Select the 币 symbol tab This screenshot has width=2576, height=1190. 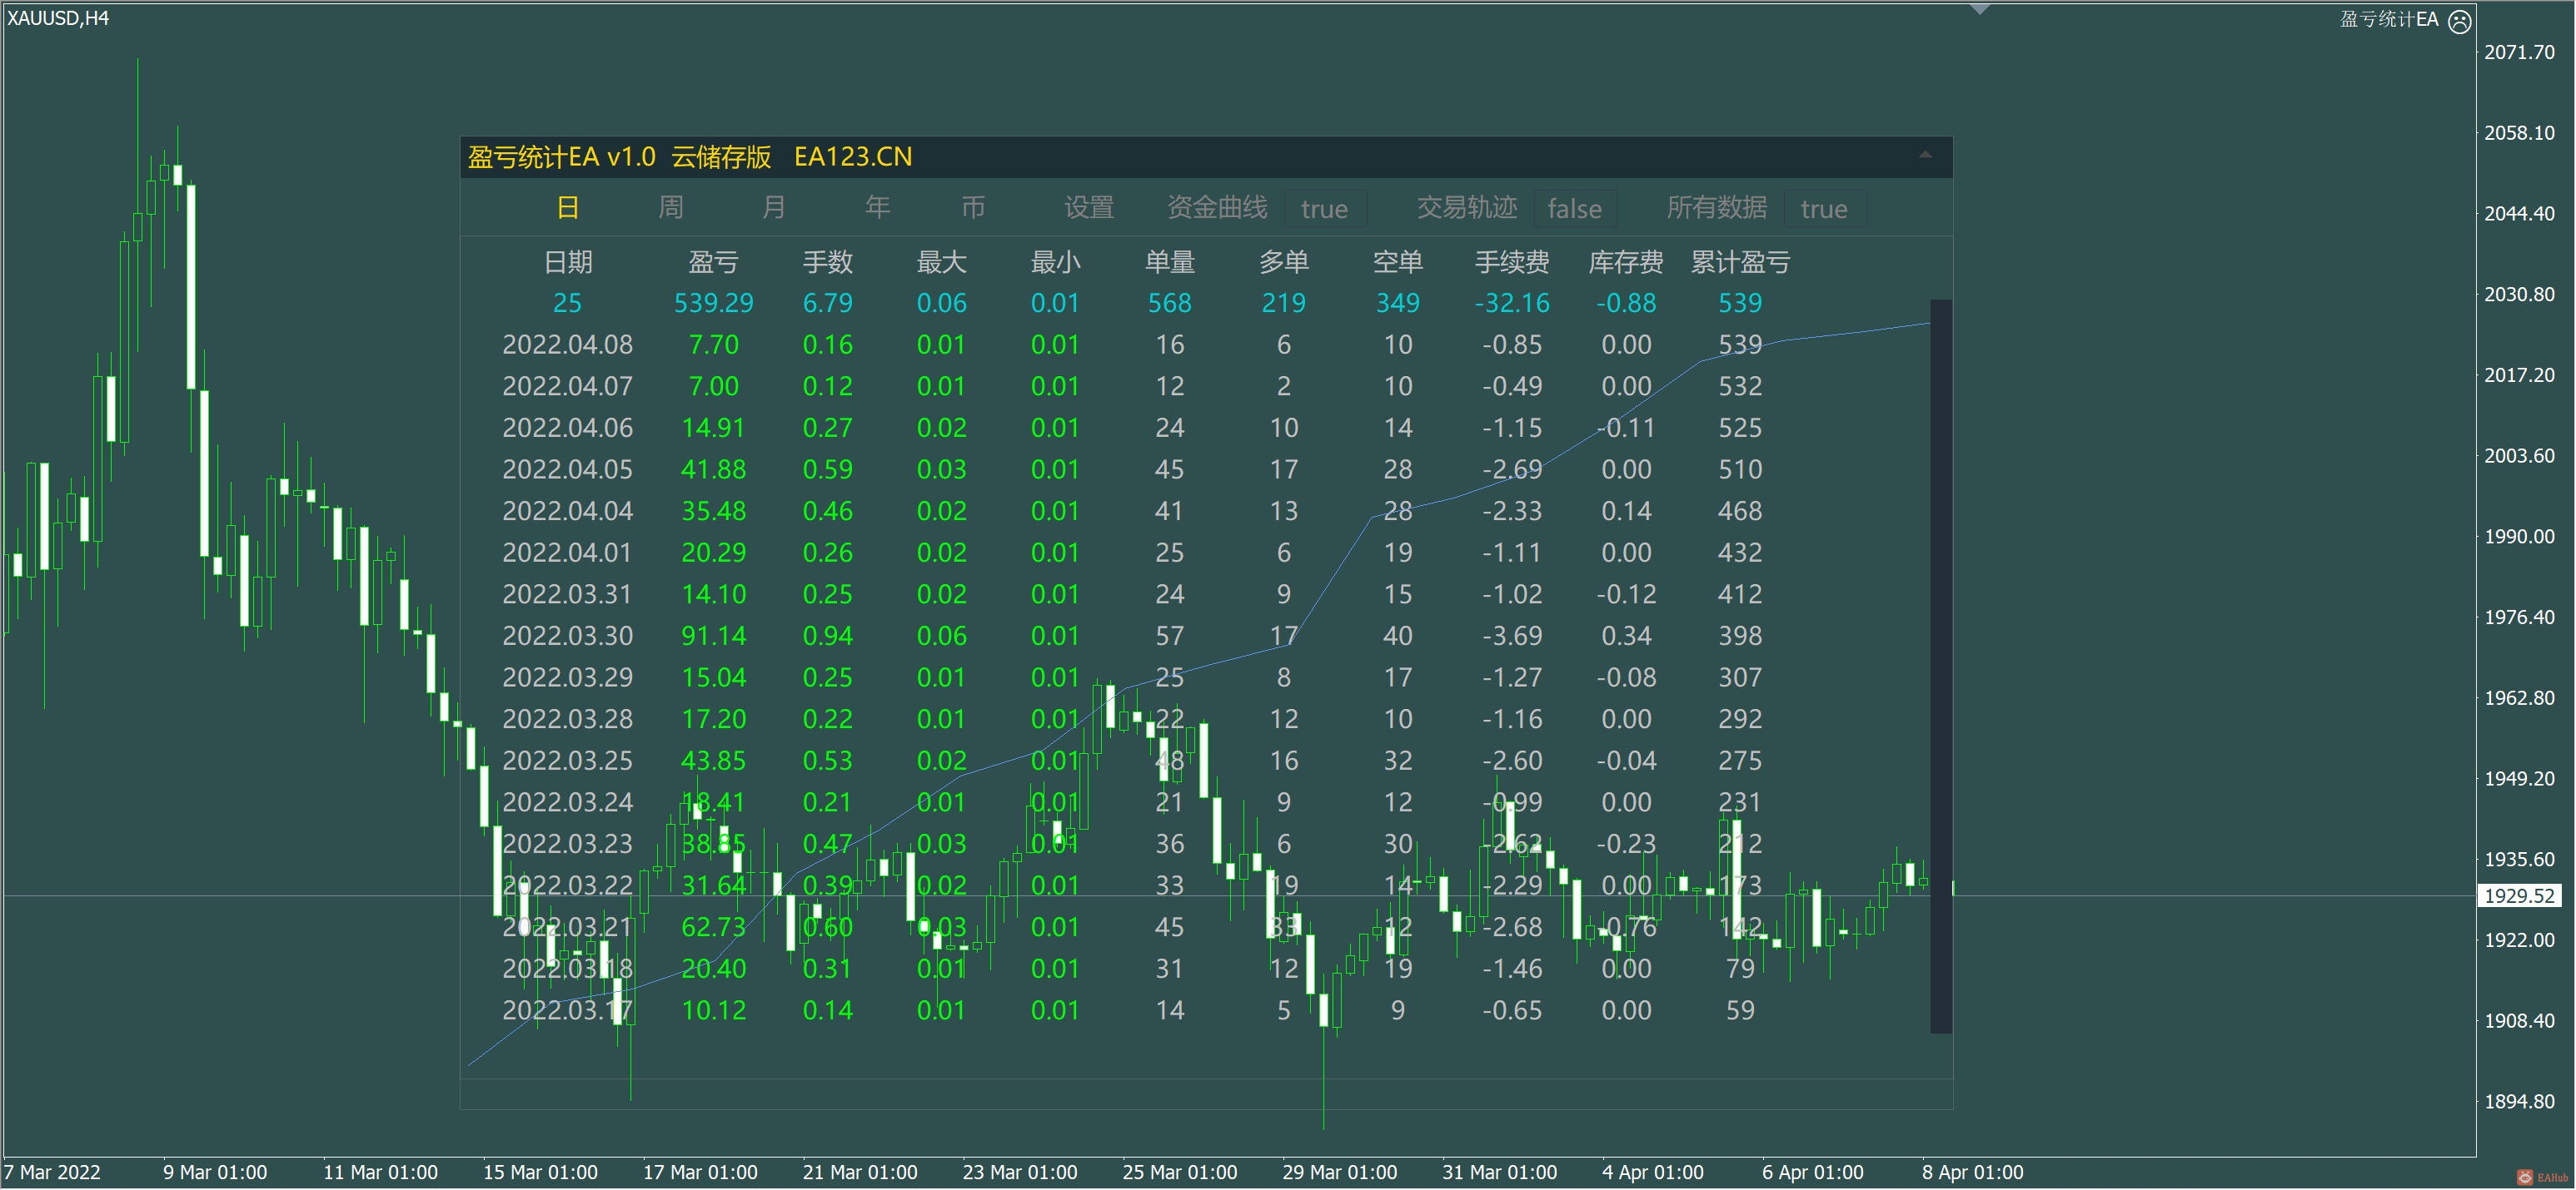[x=973, y=208]
